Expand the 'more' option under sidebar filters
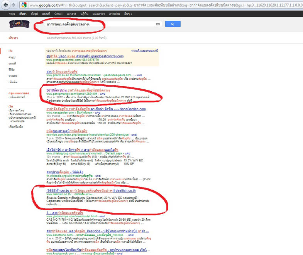Image resolution: width=303 pixels, height=255 pixels. click(x=13, y=82)
